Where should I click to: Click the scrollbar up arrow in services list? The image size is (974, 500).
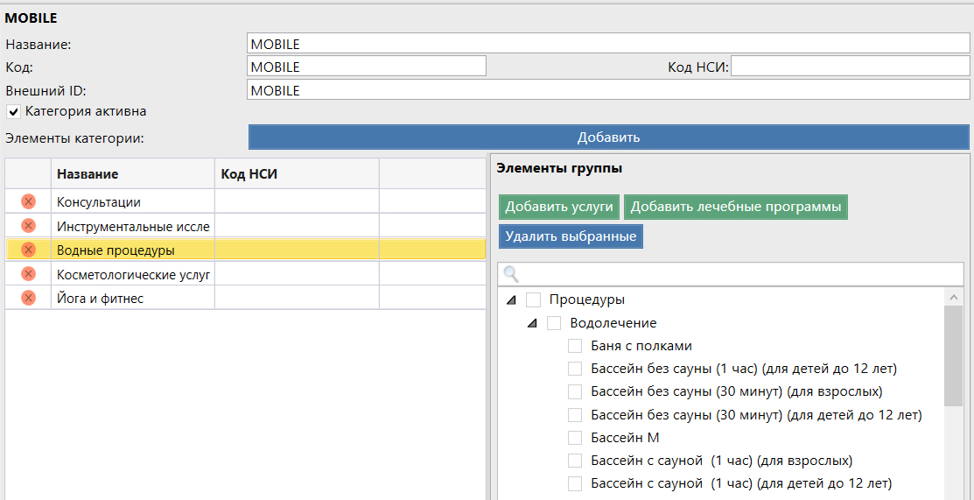[x=953, y=298]
